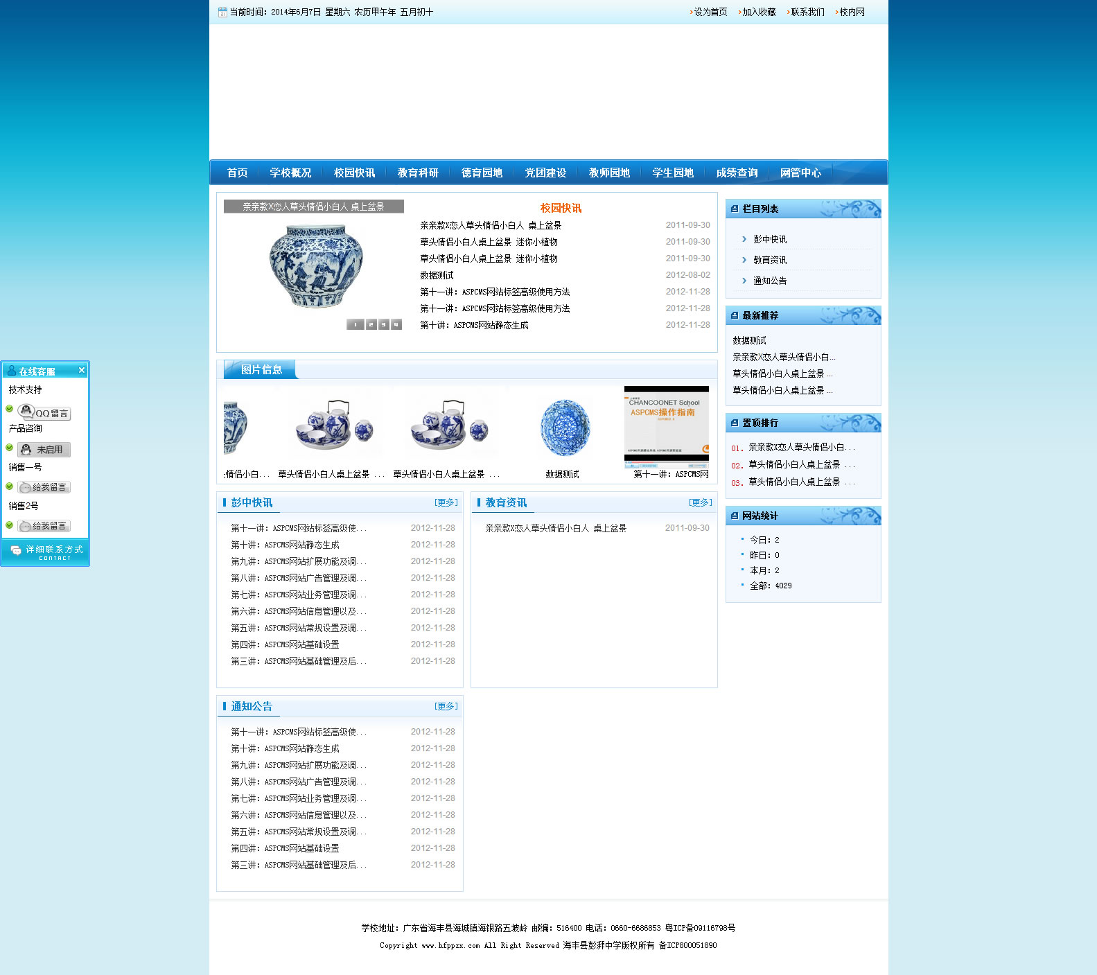Expand 更多 in 教育资讯 section
This screenshot has width=1097, height=975.
tap(700, 502)
